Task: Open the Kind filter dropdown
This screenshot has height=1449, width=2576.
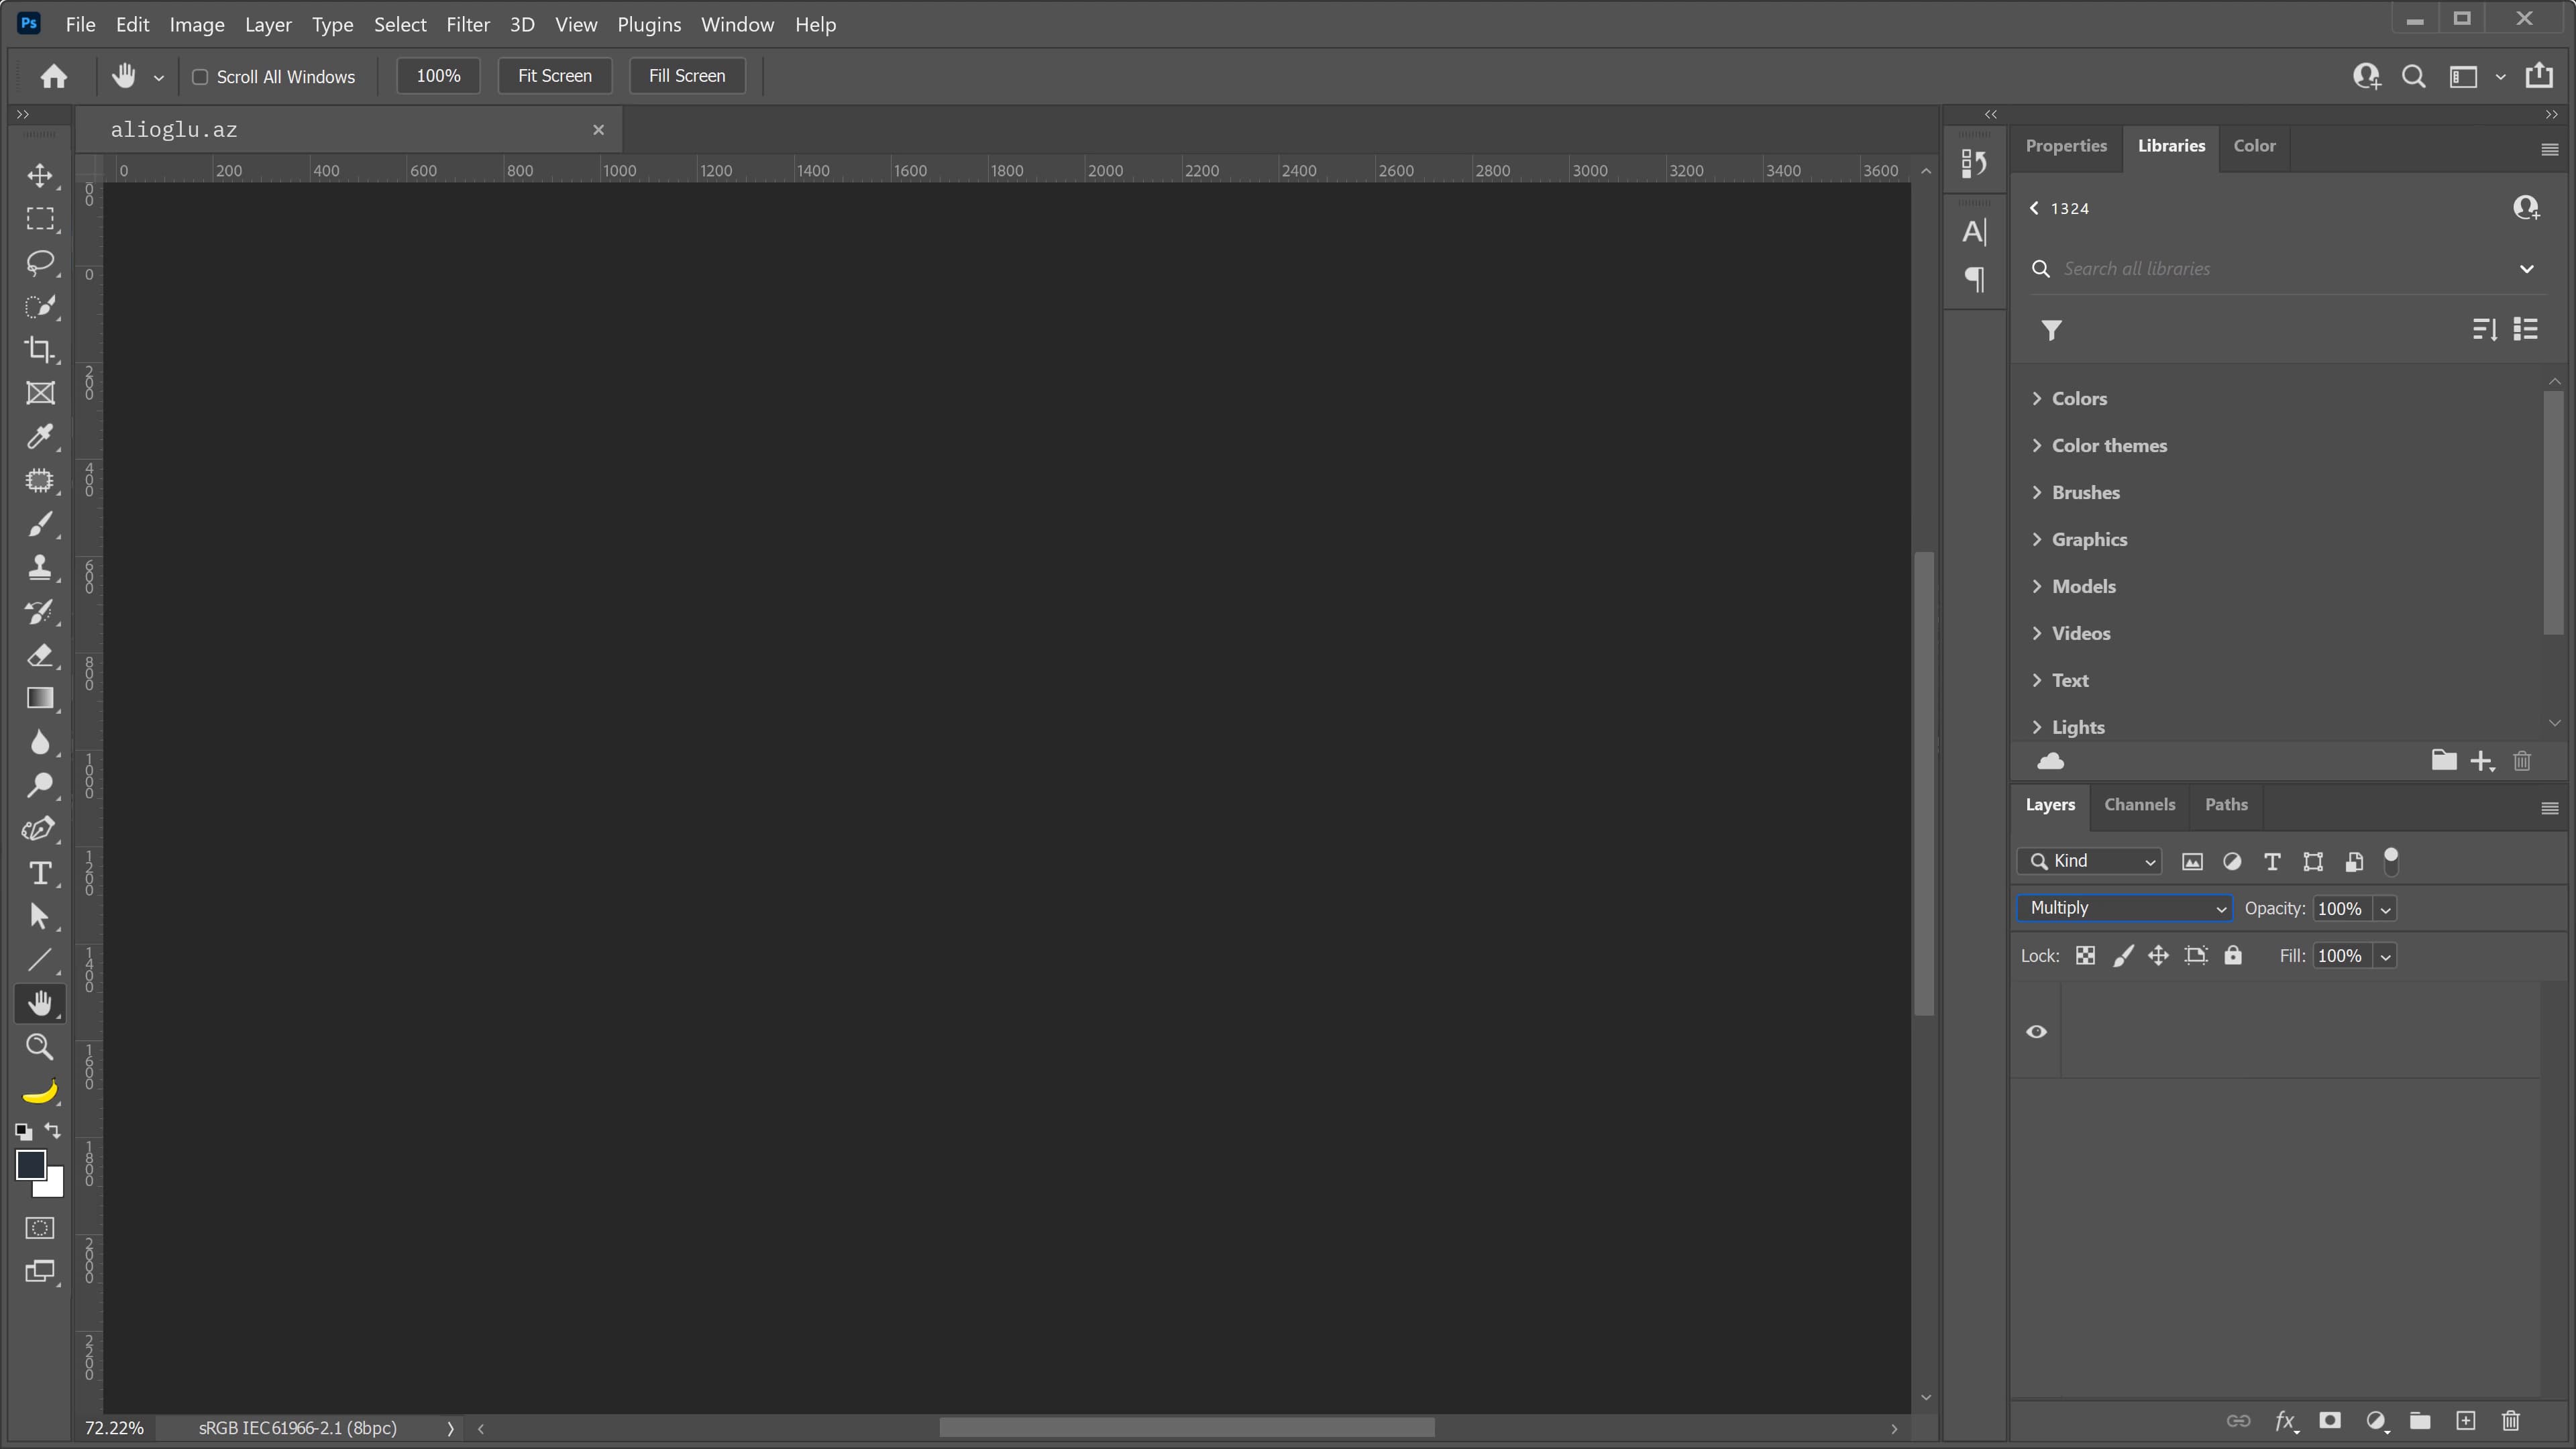Action: [x=2090, y=861]
